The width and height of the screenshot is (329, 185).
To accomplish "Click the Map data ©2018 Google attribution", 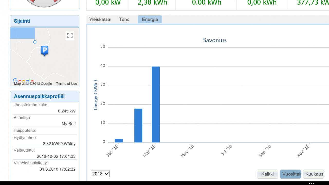I will (x=33, y=84).
